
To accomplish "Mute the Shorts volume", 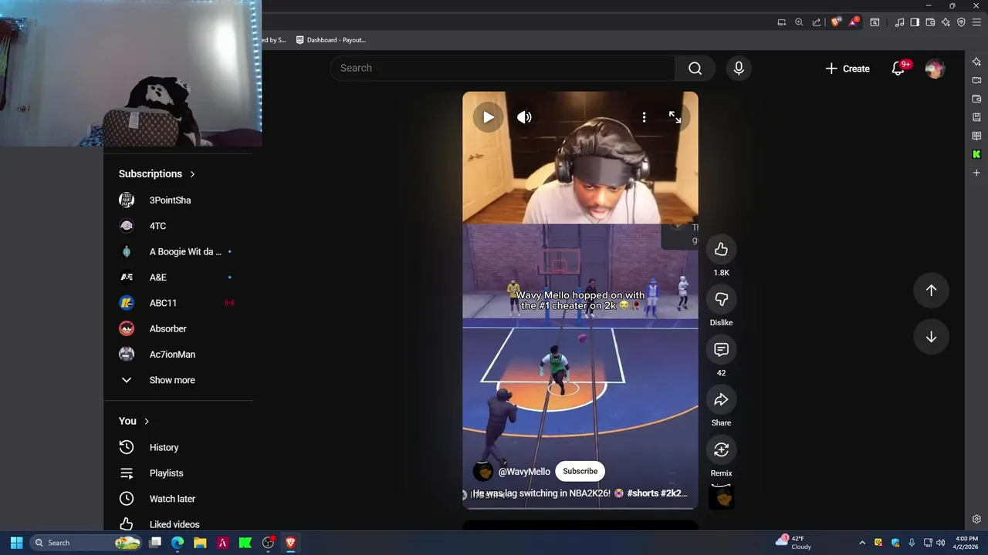I will click(x=524, y=117).
